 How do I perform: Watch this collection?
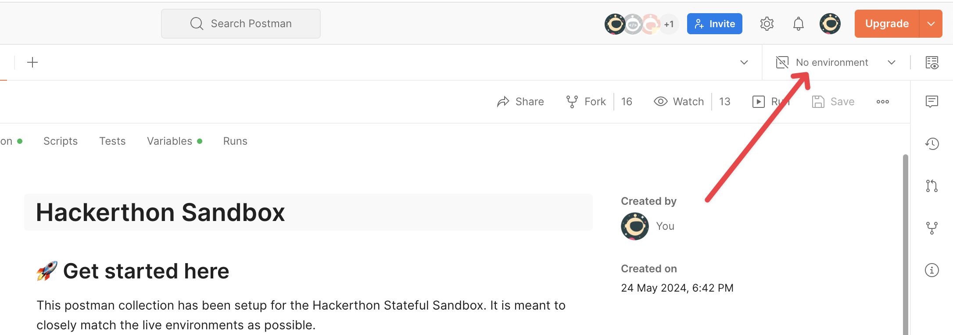[x=679, y=102]
